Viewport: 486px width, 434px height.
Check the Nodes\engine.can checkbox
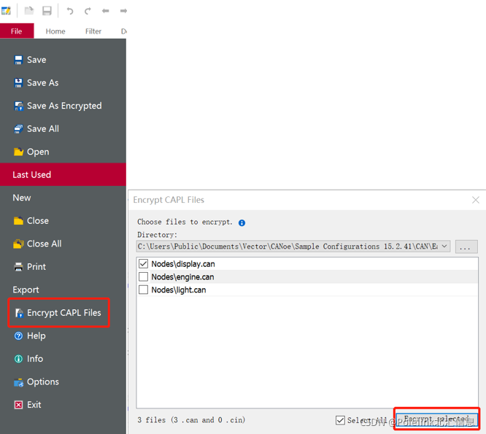point(143,276)
